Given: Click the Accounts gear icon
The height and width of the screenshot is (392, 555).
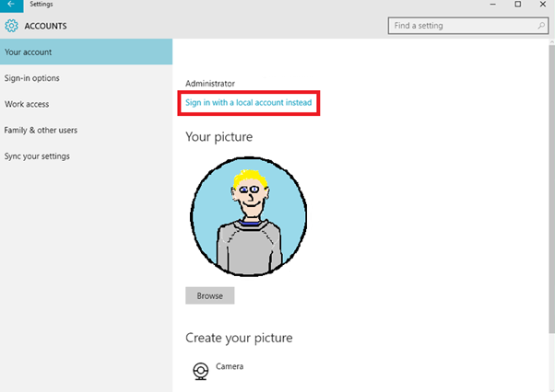Looking at the screenshot, I should (x=11, y=26).
